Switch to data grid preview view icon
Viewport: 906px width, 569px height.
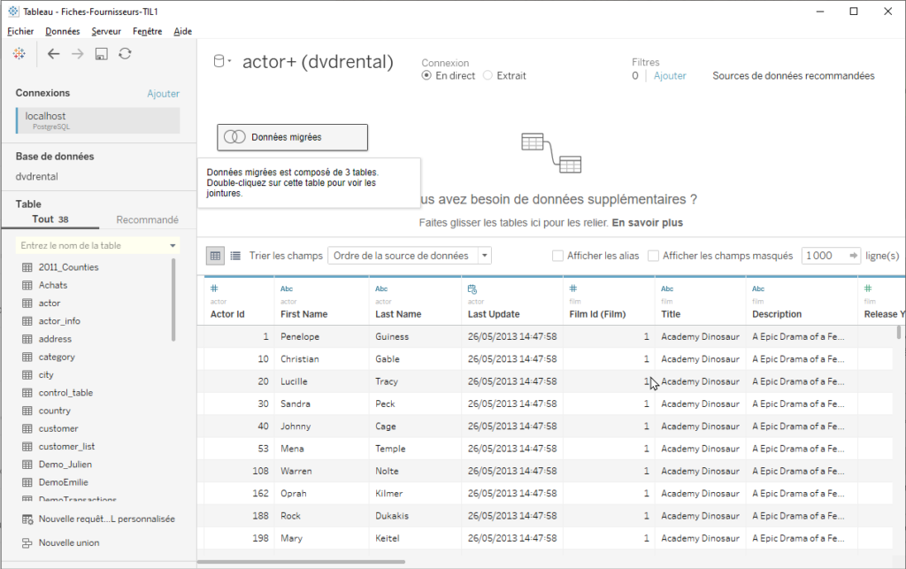[216, 256]
